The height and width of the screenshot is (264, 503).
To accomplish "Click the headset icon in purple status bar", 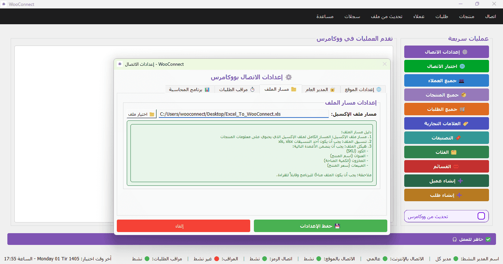I will pos(454,239).
